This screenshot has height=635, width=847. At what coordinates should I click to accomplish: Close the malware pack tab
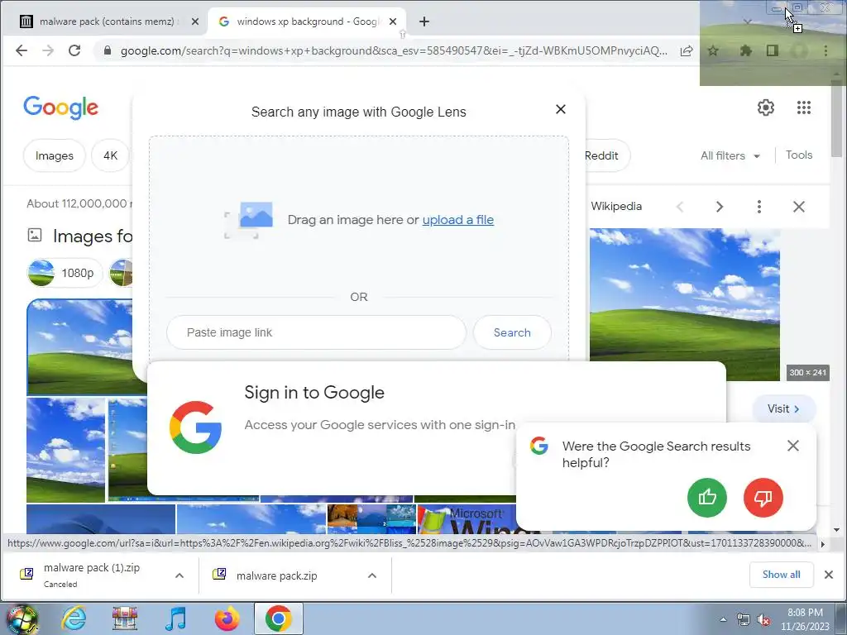pos(195,21)
